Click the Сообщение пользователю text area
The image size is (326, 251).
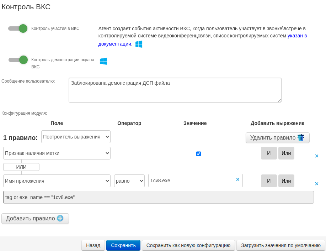tap(175, 90)
